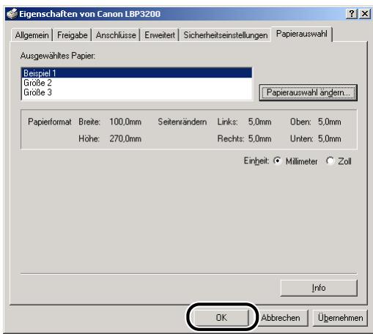Open the Info button
This screenshot has height=334, width=373.
pos(319,288)
